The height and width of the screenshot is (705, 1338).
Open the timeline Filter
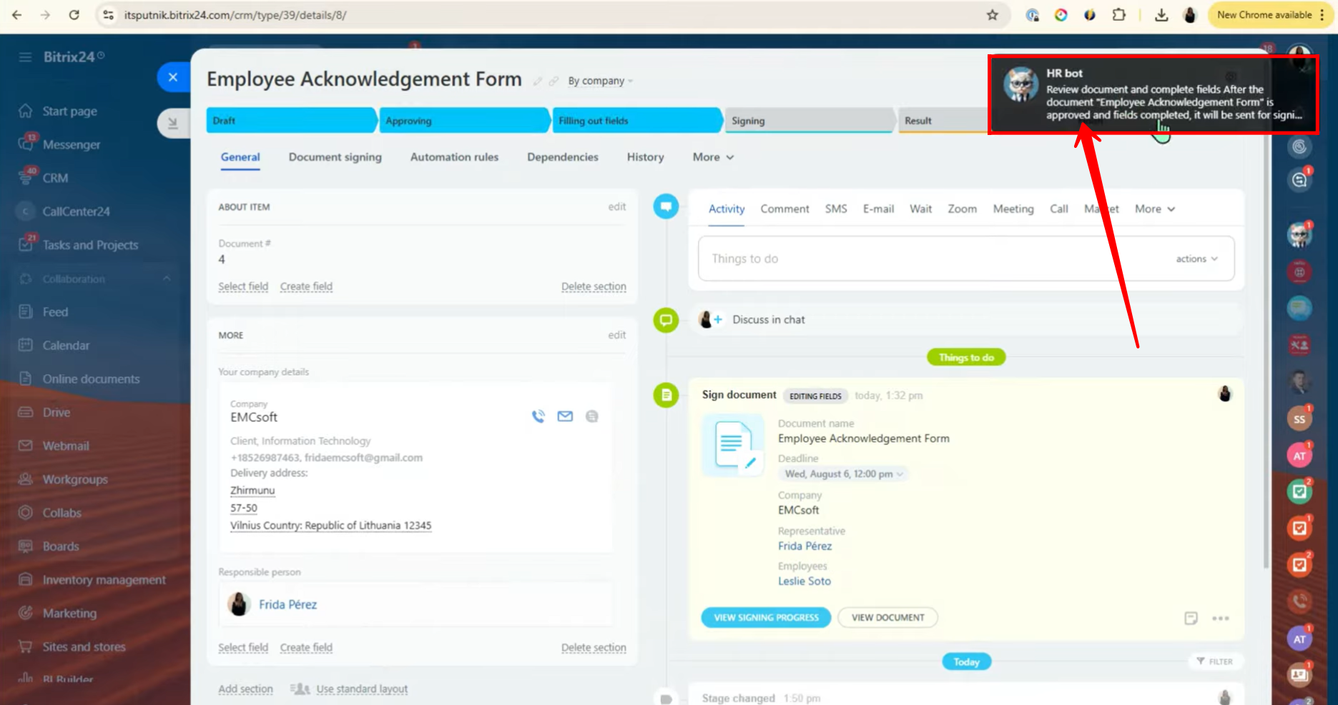click(1215, 661)
